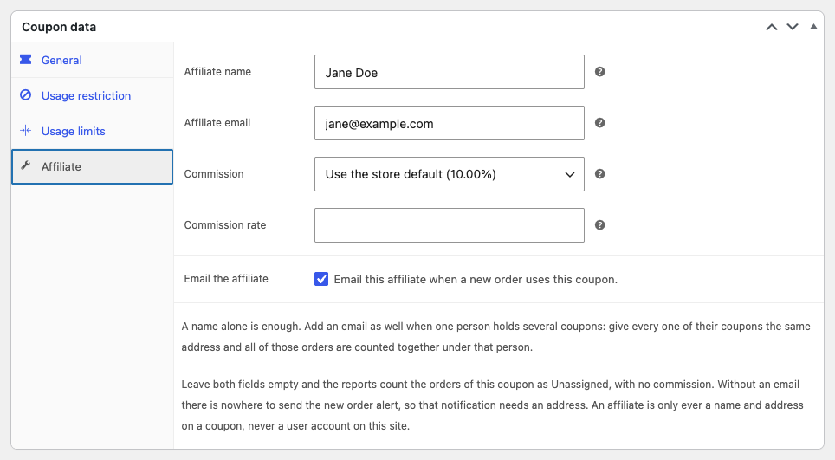The height and width of the screenshot is (460, 835).
Task: Click the Email the affiliate label
Action: 226,279
